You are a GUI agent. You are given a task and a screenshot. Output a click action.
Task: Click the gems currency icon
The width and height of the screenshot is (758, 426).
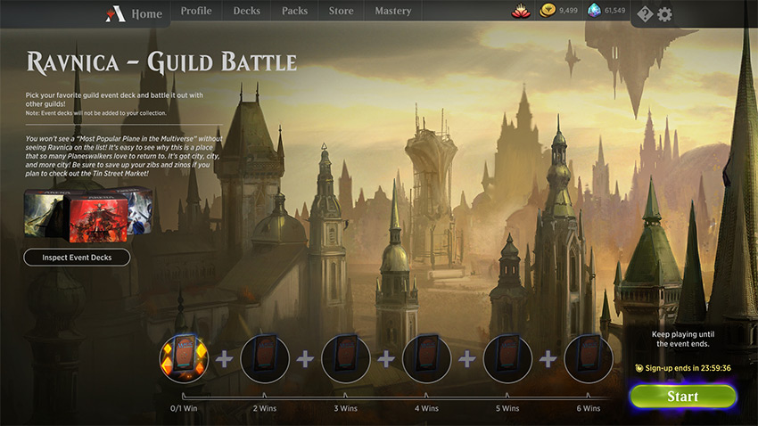(594, 10)
